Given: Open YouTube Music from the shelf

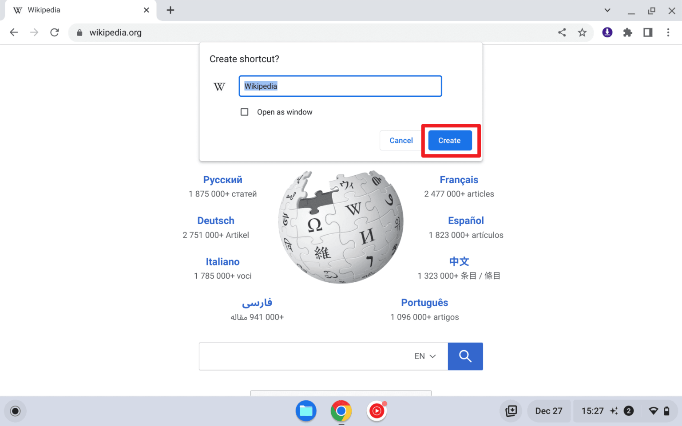Looking at the screenshot, I should (x=377, y=411).
